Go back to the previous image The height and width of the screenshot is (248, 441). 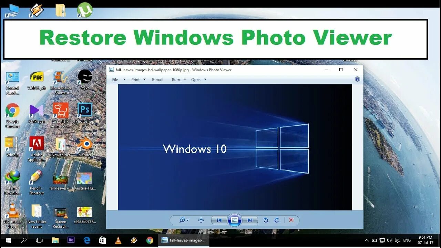click(219, 220)
